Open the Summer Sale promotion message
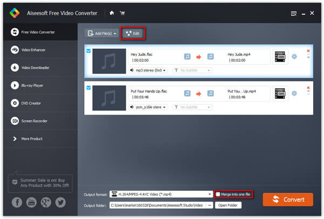This screenshot has height=219, width=324. [x=40, y=183]
